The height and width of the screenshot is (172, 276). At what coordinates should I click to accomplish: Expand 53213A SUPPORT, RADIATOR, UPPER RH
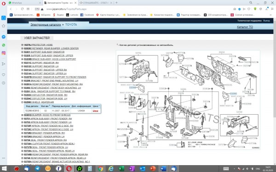click(23, 70)
